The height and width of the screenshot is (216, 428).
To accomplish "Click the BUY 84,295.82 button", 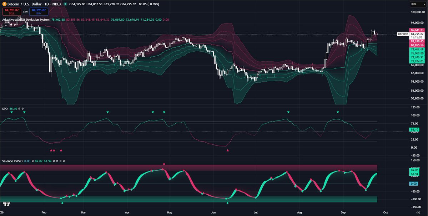I will (39, 11).
